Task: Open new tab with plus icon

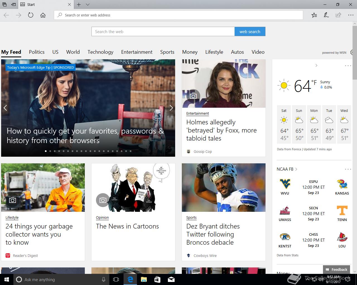Action: 79,4
